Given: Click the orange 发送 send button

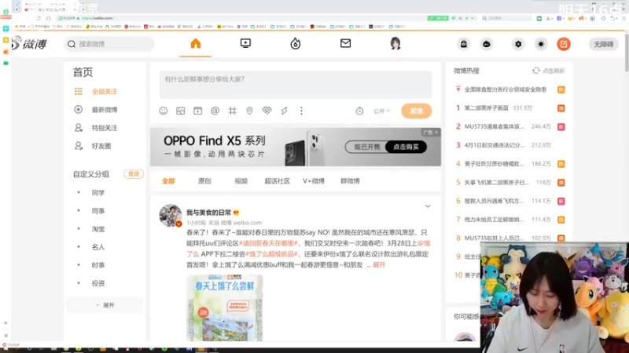Looking at the screenshot, I should tap(417, 111).
